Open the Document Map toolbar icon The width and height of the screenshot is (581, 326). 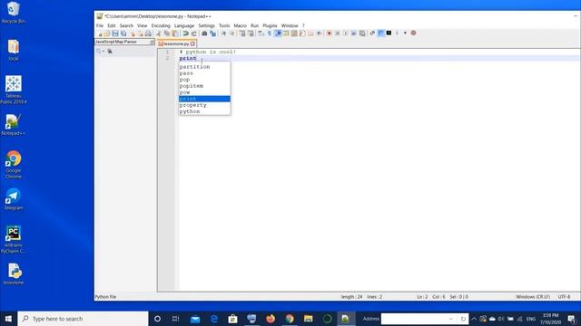pos(294,34)
